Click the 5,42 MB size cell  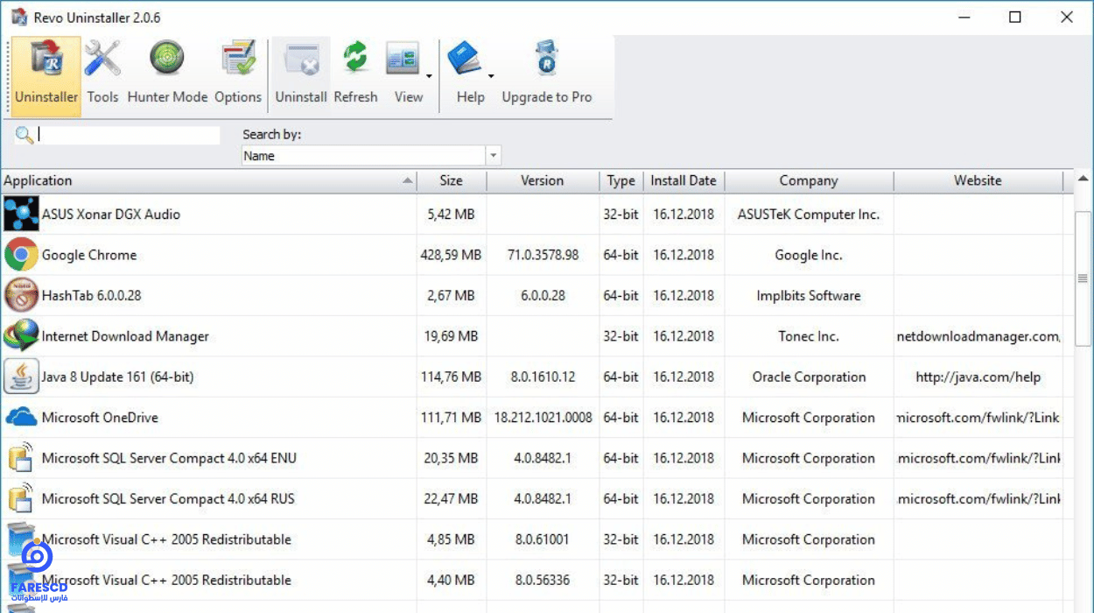(452, 214)
